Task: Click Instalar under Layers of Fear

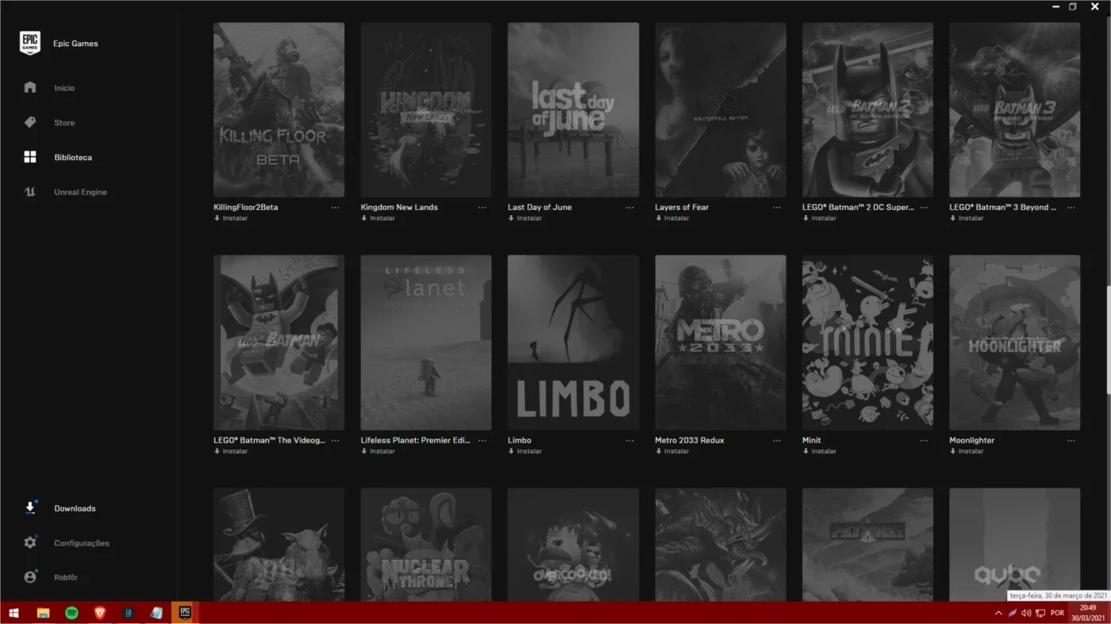Action: click(672, 218)
